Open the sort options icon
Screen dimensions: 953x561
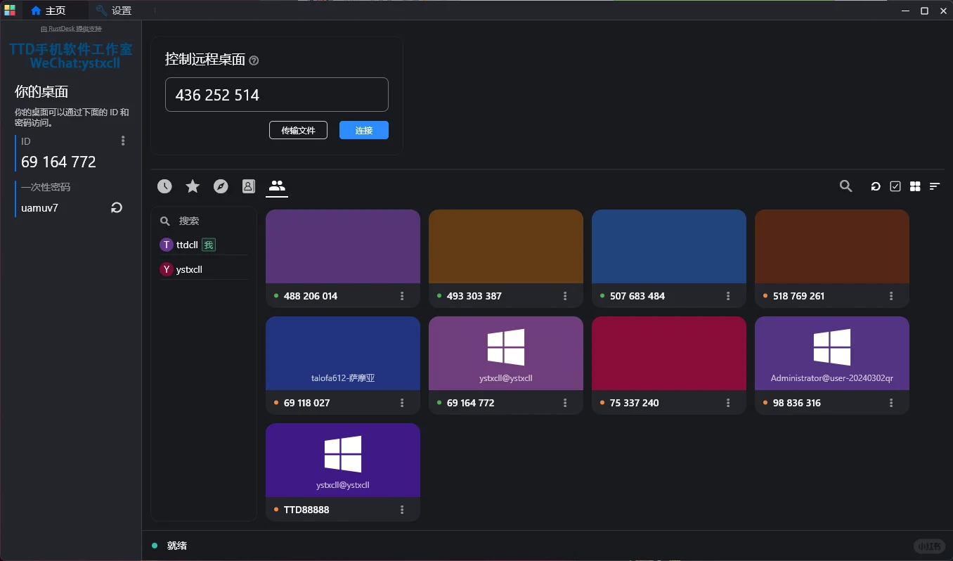click(935, 186)
